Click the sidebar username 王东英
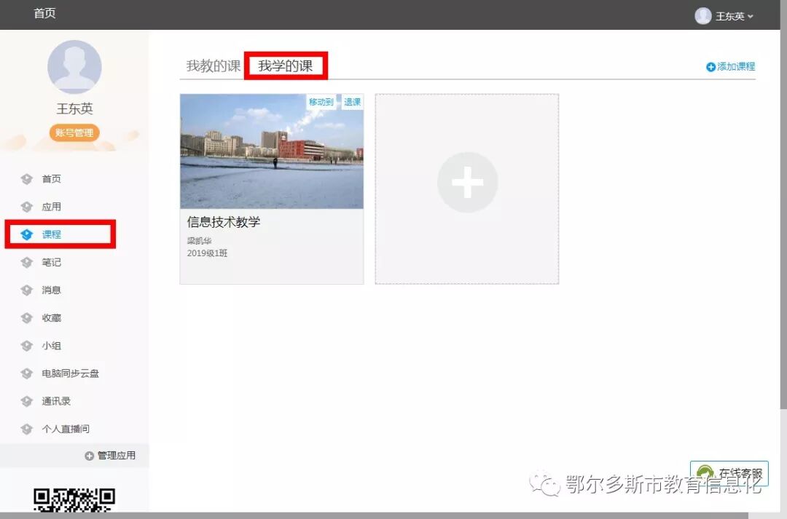The height and width of the screenshot is (519, 787). point(74,108)
